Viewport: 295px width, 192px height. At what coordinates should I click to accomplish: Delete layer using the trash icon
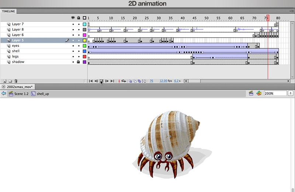16,81
